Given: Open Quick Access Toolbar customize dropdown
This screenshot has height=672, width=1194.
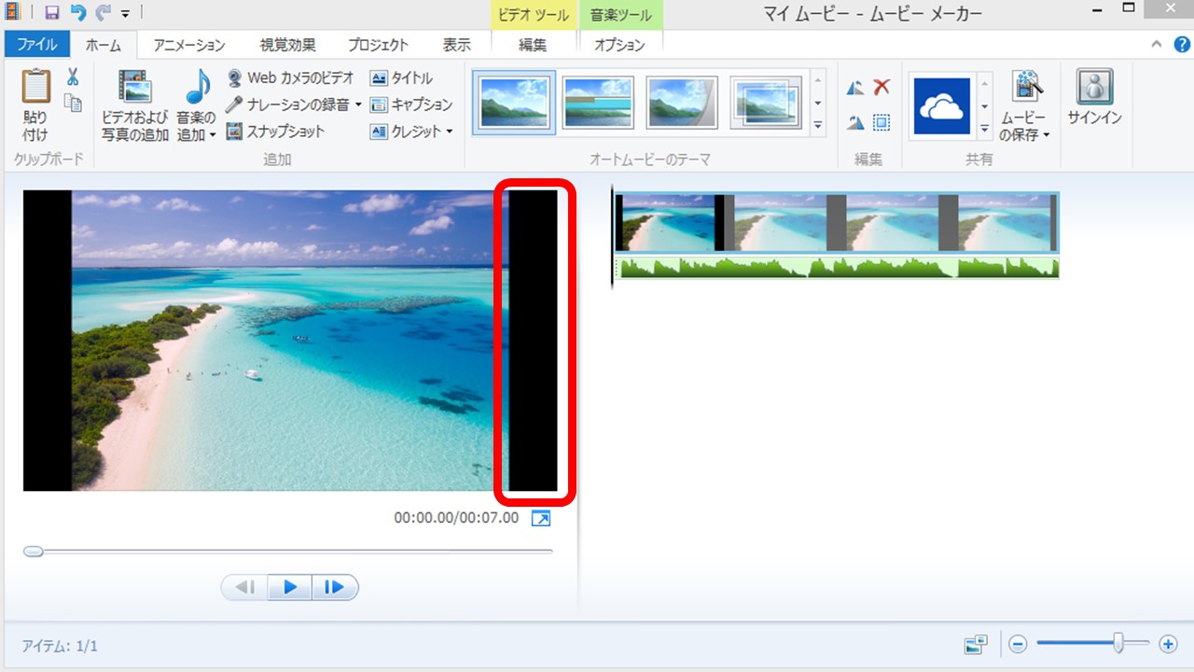Looking at the screenshot, I should pos(125,14).
